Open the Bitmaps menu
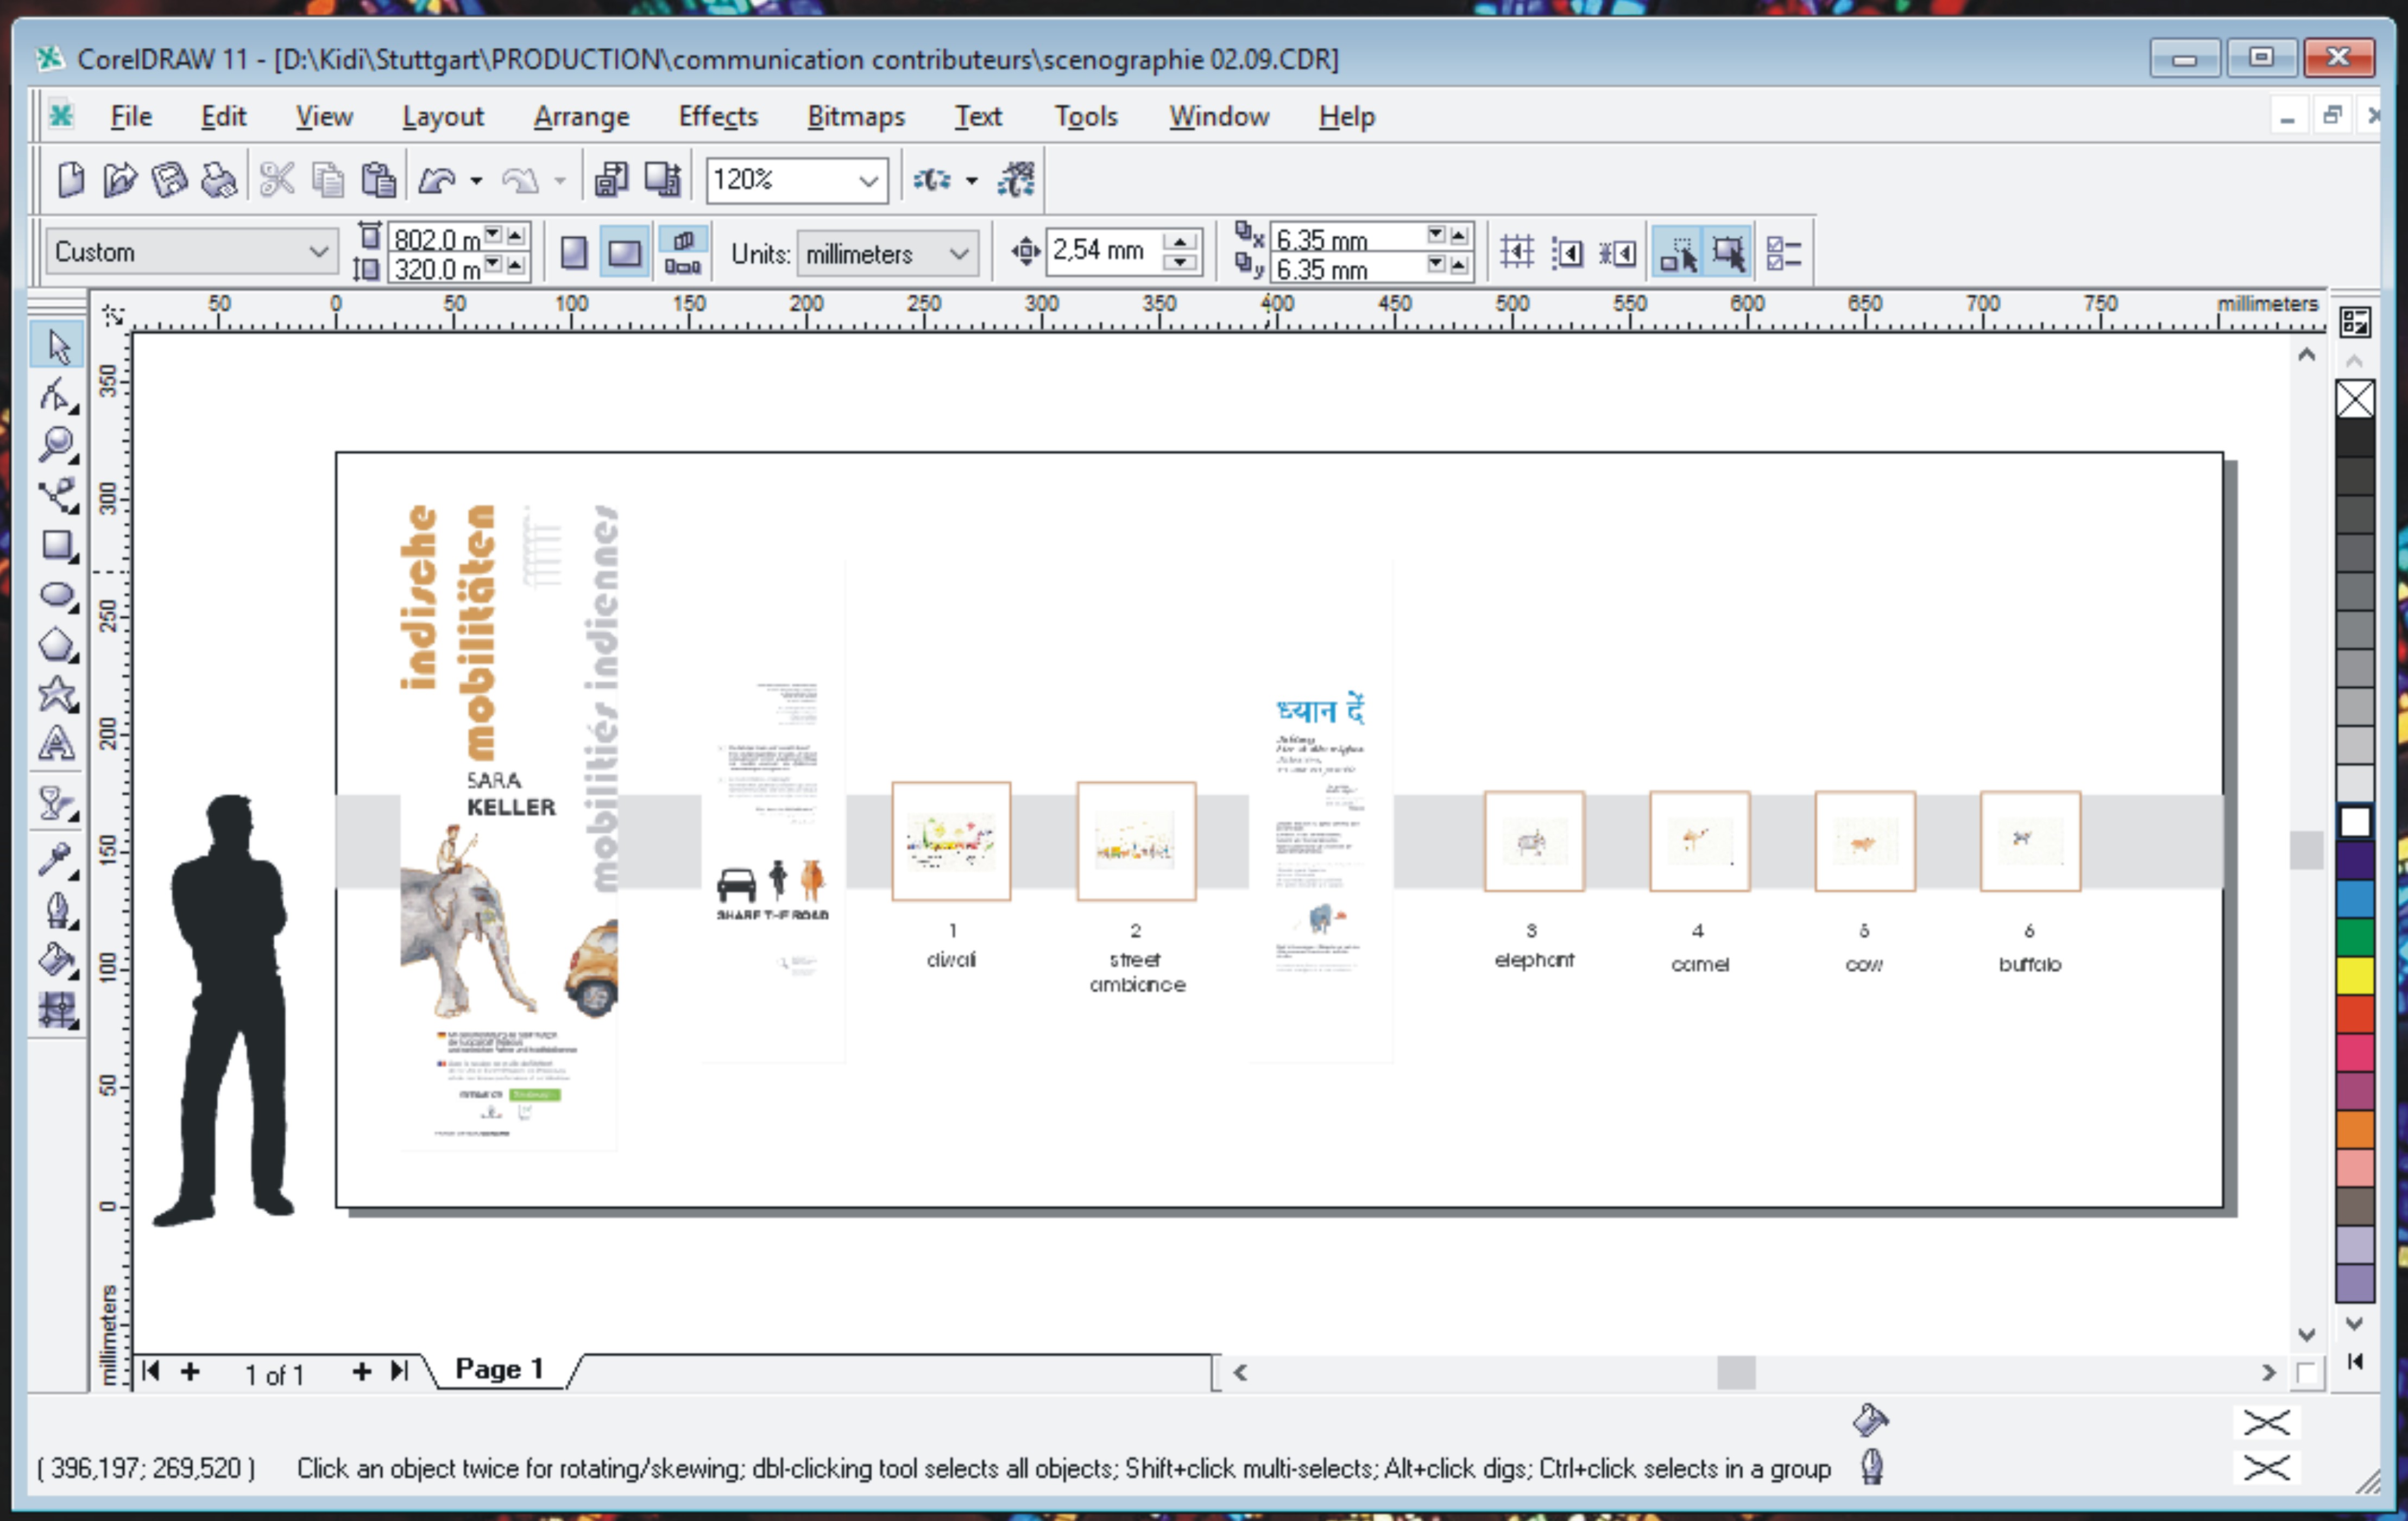 point(856,117)
